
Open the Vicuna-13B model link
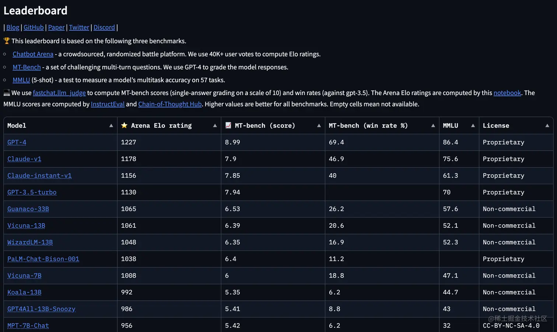26,226
